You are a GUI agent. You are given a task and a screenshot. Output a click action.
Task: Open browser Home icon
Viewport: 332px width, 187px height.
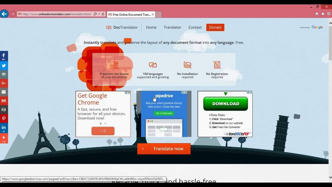click(317, 14)
